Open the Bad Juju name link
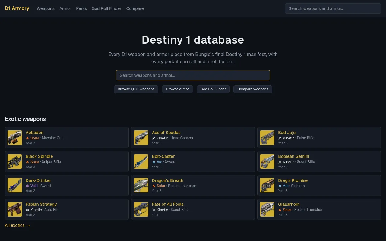Viewport: 386px width, 241px height. 287,133
